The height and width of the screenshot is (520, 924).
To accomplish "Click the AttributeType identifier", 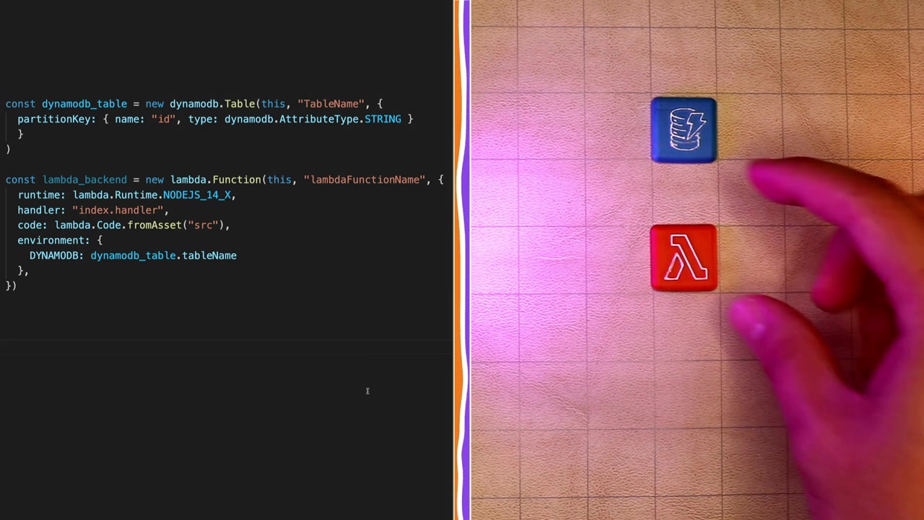I will 318,119.
